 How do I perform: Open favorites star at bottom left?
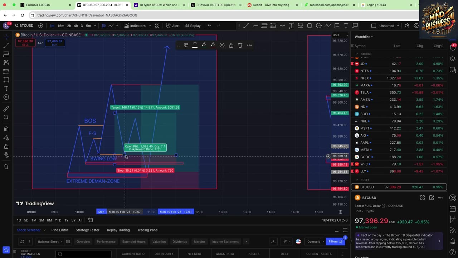pyautogui.click(x=6, y=250)
